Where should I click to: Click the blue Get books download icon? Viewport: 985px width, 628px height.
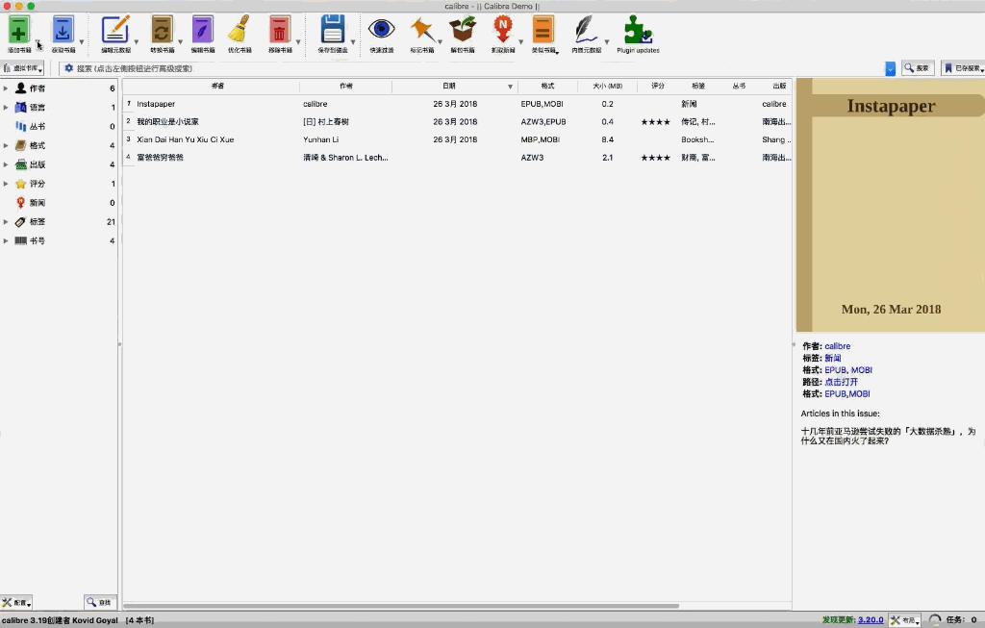coord(63,30)
